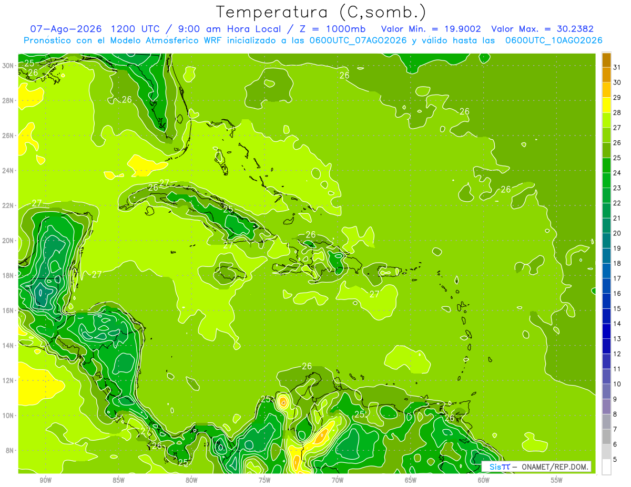The height and width of the screenshot is (487, 631).
Task: Click the colorbar label "30"
Action: 617,82
